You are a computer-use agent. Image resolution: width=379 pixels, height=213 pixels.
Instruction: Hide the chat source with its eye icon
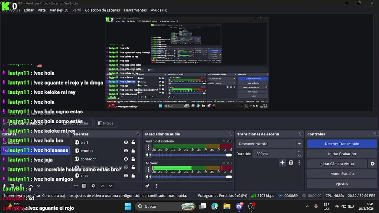(x=126, y=175)
